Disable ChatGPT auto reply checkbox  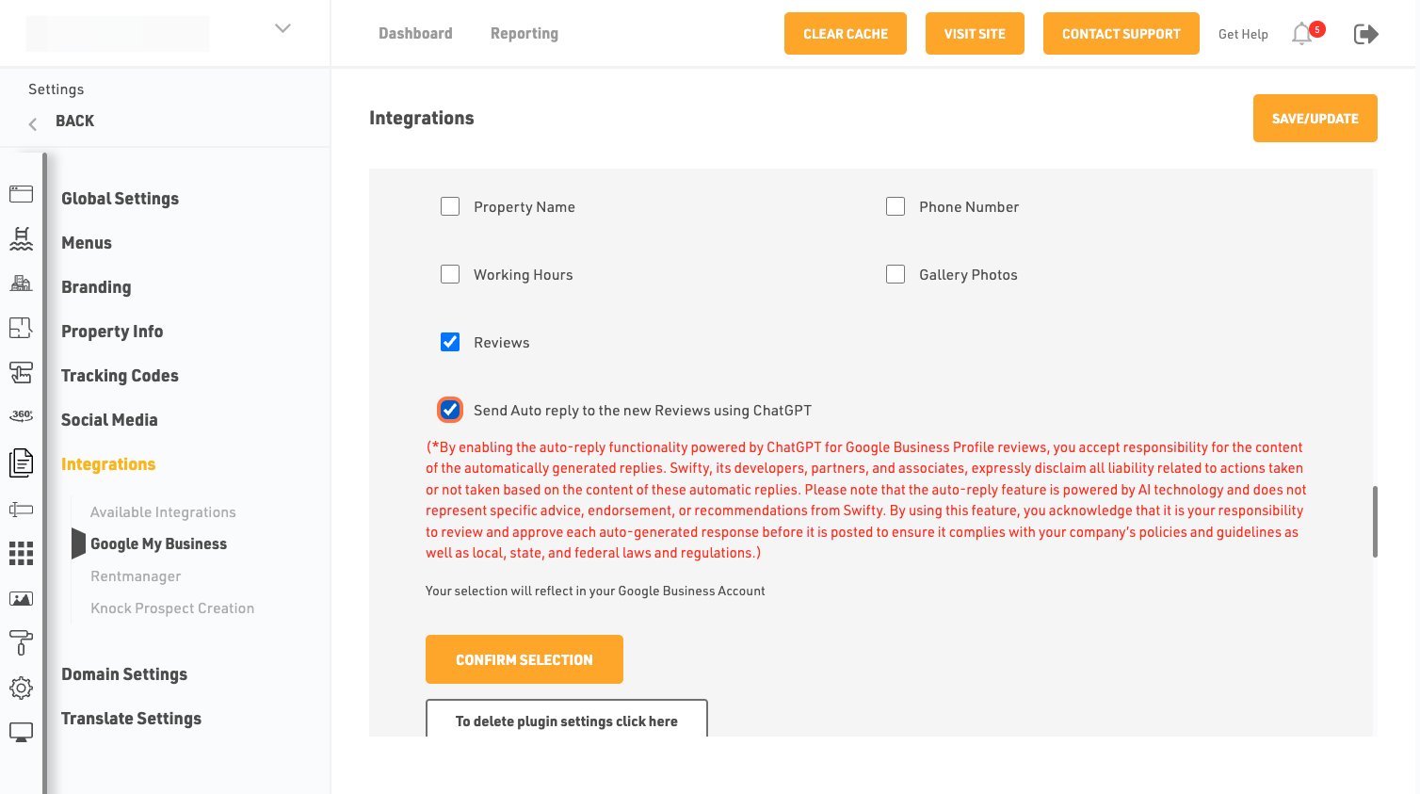[x=450, y=410]
